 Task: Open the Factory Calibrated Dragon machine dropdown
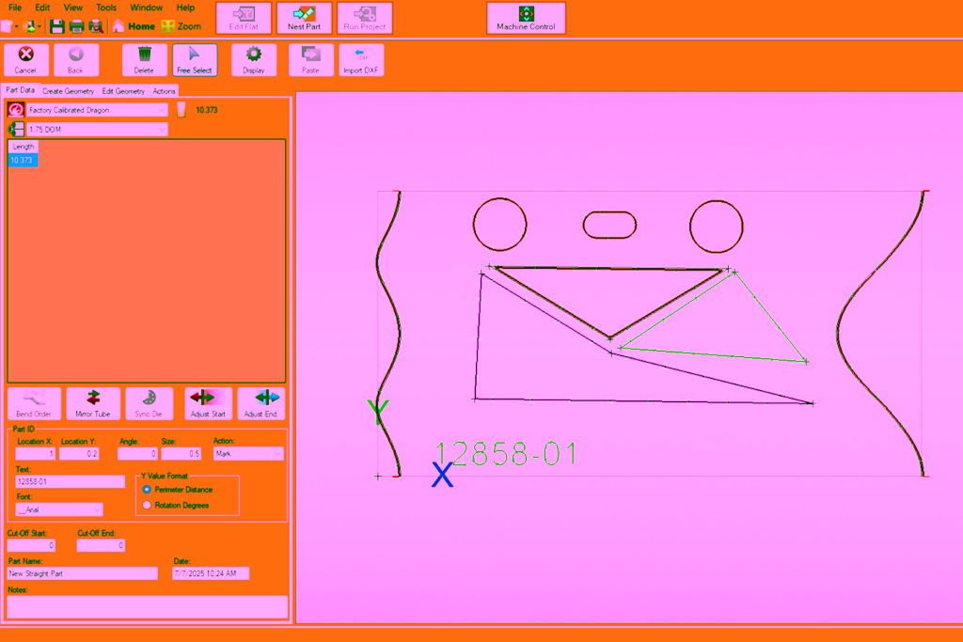[x=97, y=110]
